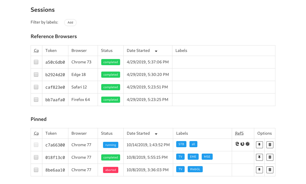
Task: Toggle Date Started sort arrow in Pinned table
Action: 156,134
